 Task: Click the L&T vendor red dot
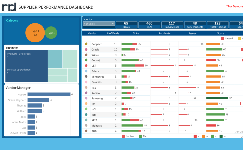click(x=86, y=66)
